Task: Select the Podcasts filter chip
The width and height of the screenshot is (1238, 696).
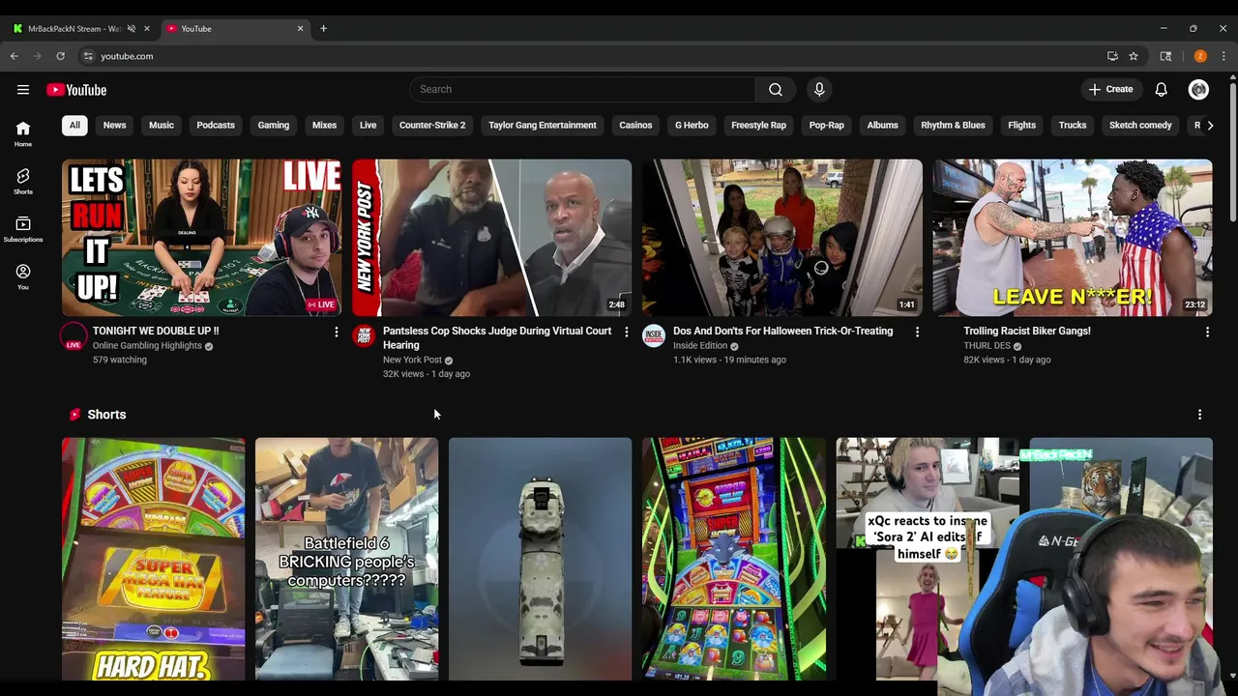Action: (216, 125)
